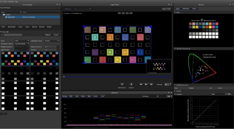This screenshot has width=234, height=129.
Task: Collapse the Projects tree node
Action: pyautogui.click(x=1, y=15)
